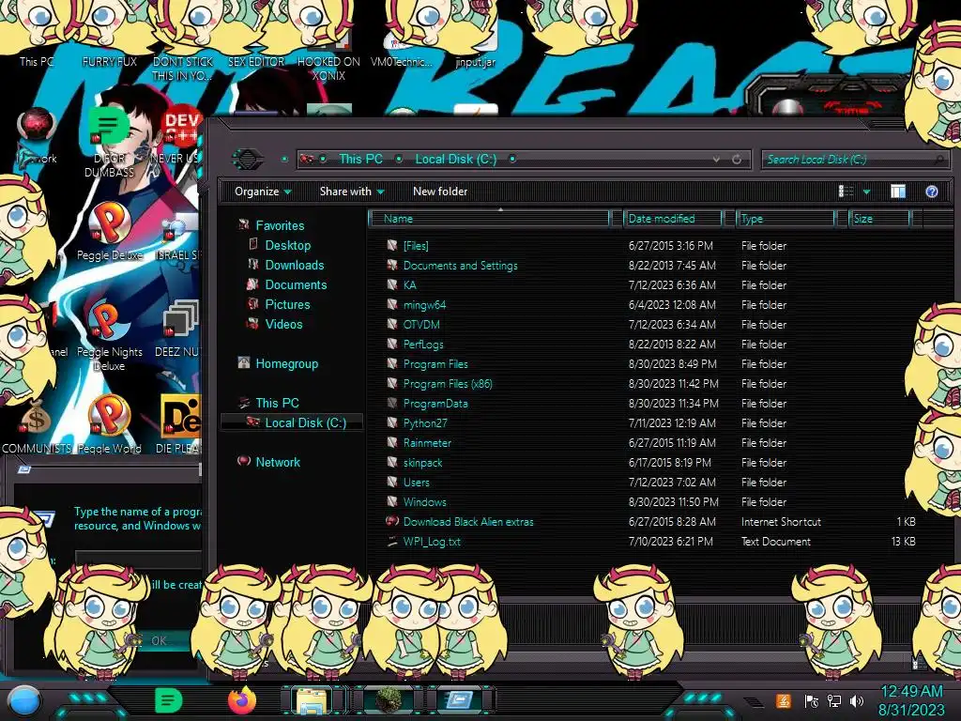Click the volume speaker tray icon
Image resolution: width=961 pixels, height=721 pixels.
click(x=857, y=700)
